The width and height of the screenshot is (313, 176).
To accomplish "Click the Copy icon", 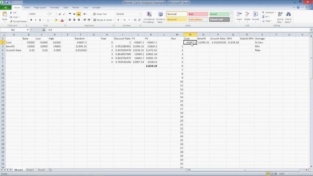I will (11, 17).
